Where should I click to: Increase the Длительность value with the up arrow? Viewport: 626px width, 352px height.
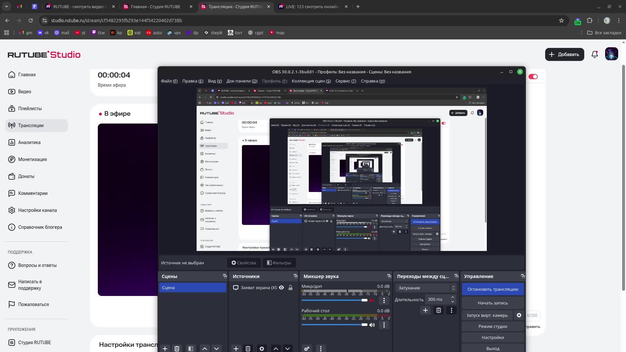[453, 297]
